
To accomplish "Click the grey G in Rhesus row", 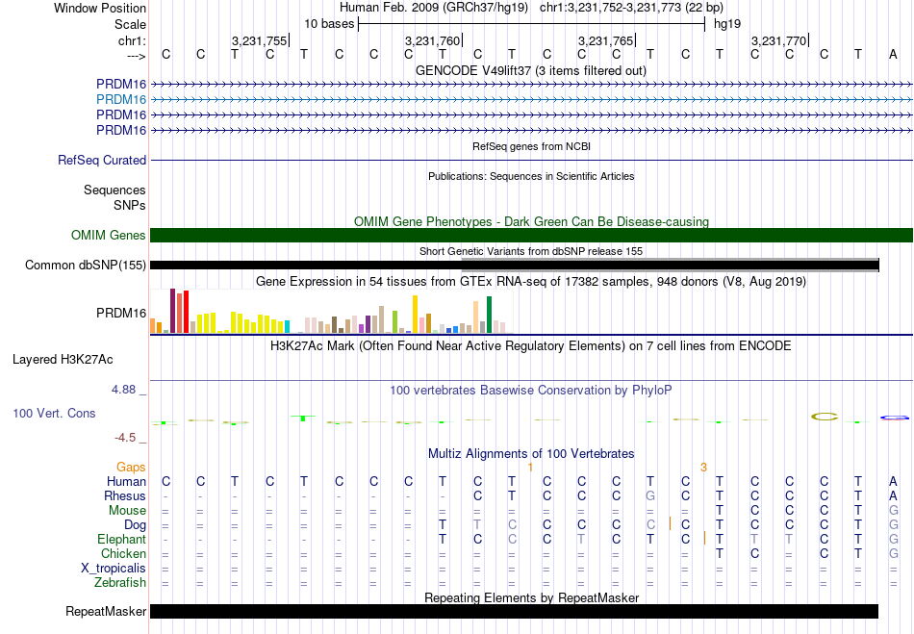I will (650, 495).
